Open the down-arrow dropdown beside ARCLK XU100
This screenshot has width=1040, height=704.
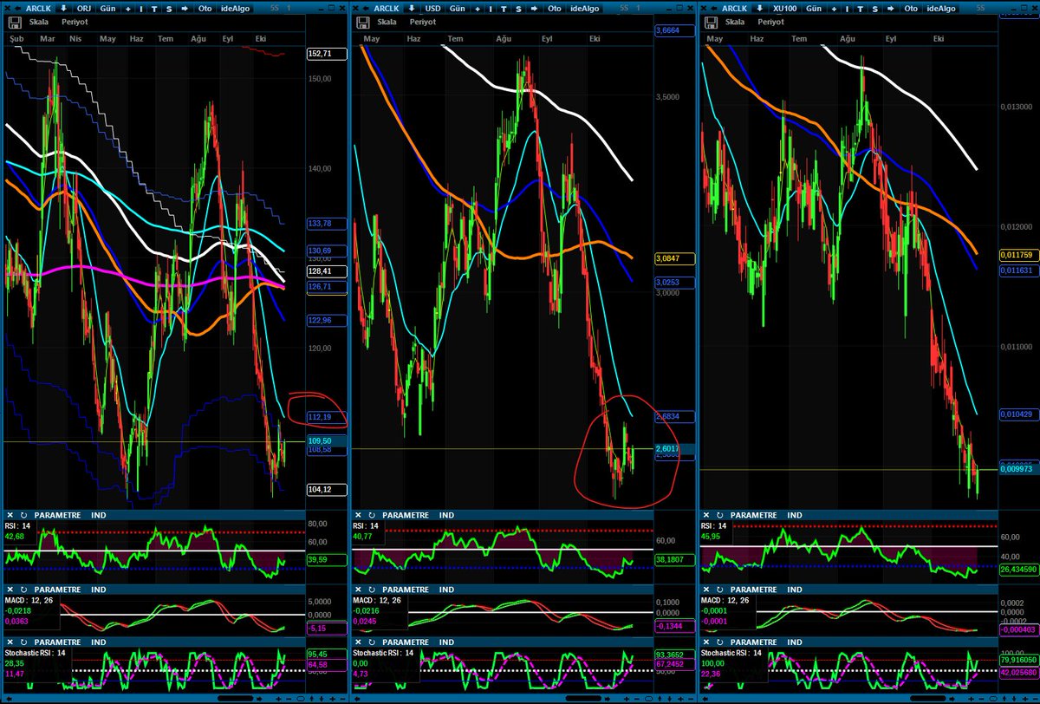[x=760, y=9]
